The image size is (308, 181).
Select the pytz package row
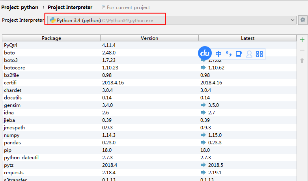pos(149,165)
